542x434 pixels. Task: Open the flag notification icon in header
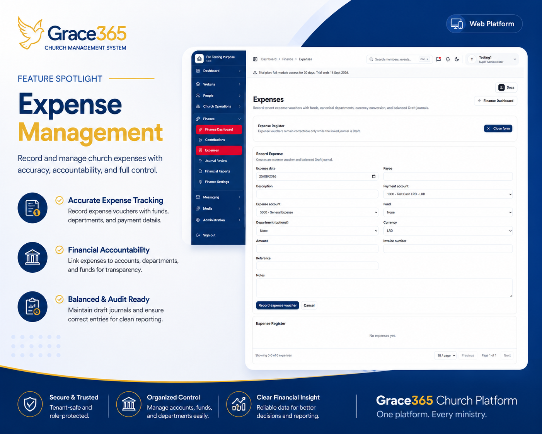[x=438, y=59]
